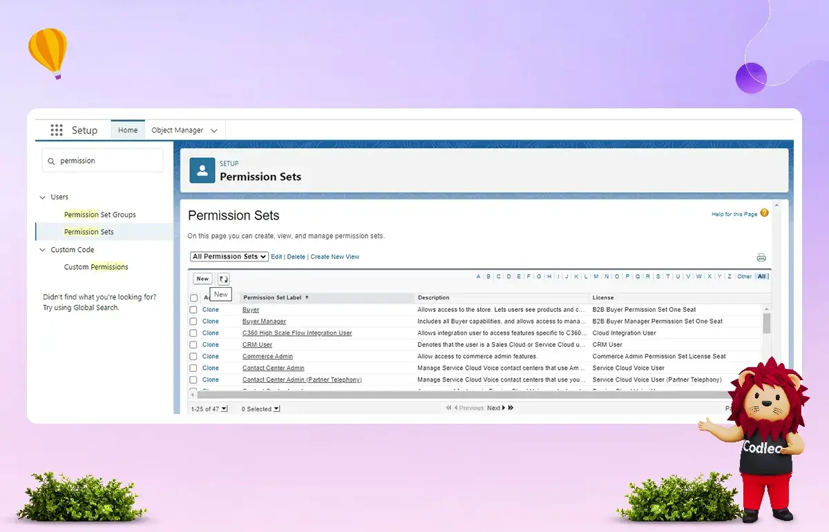
Task: Collapse the Custom Code section
Action: [x=43, y=250]
